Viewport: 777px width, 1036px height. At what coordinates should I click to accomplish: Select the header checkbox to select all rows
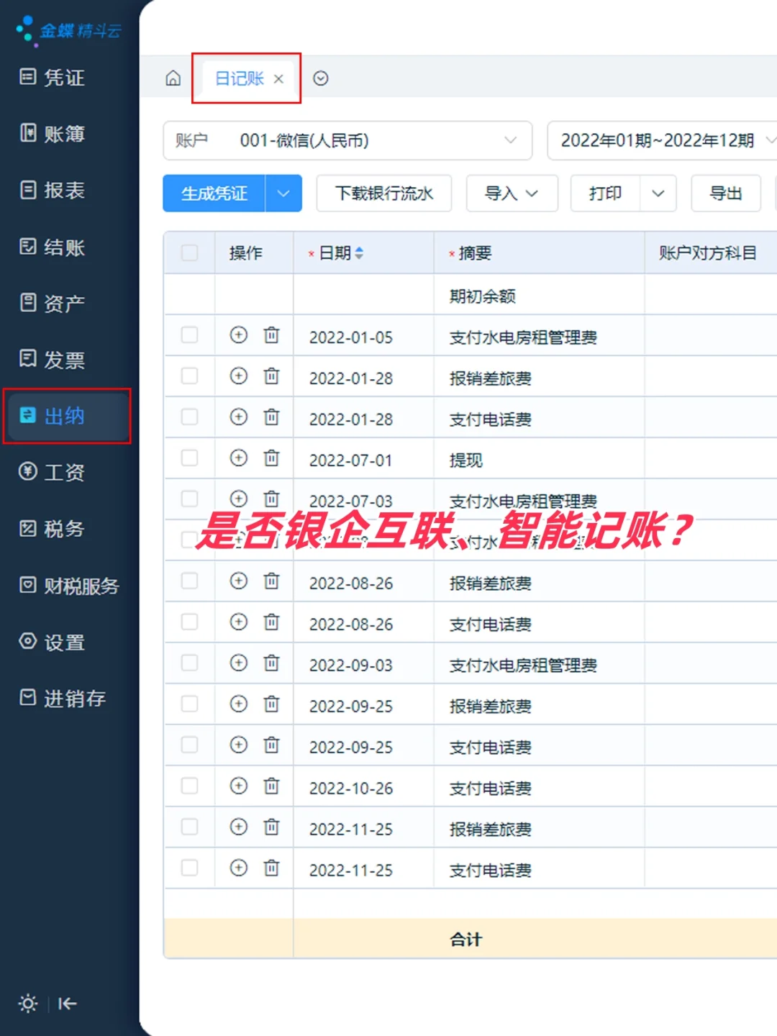pos(189,253)
